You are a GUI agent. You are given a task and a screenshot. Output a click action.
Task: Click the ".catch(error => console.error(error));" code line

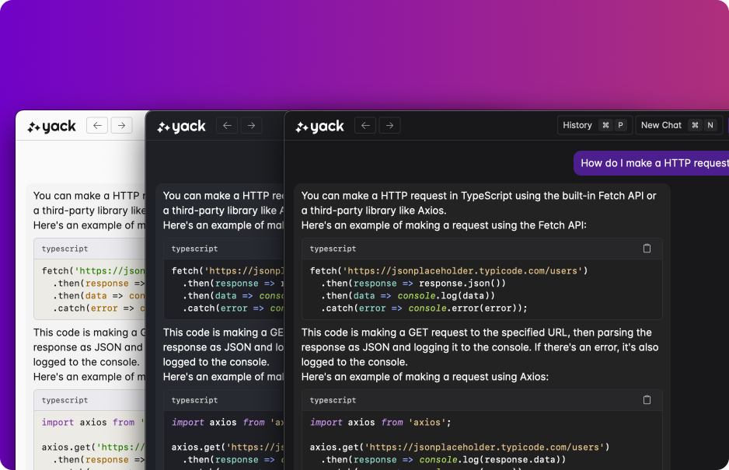424,308
